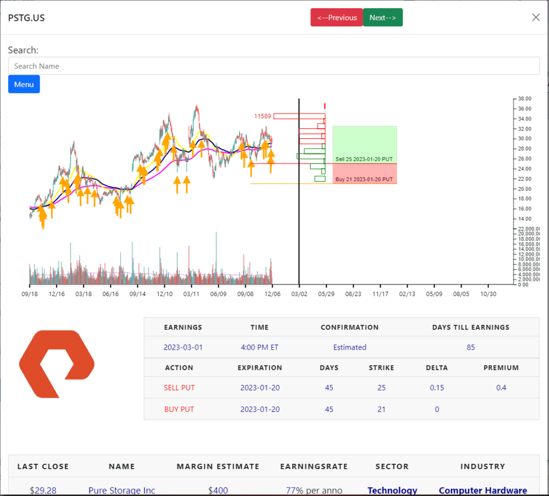
Task: Click the 11589 open interest bar
Action: tap(299, 116)
